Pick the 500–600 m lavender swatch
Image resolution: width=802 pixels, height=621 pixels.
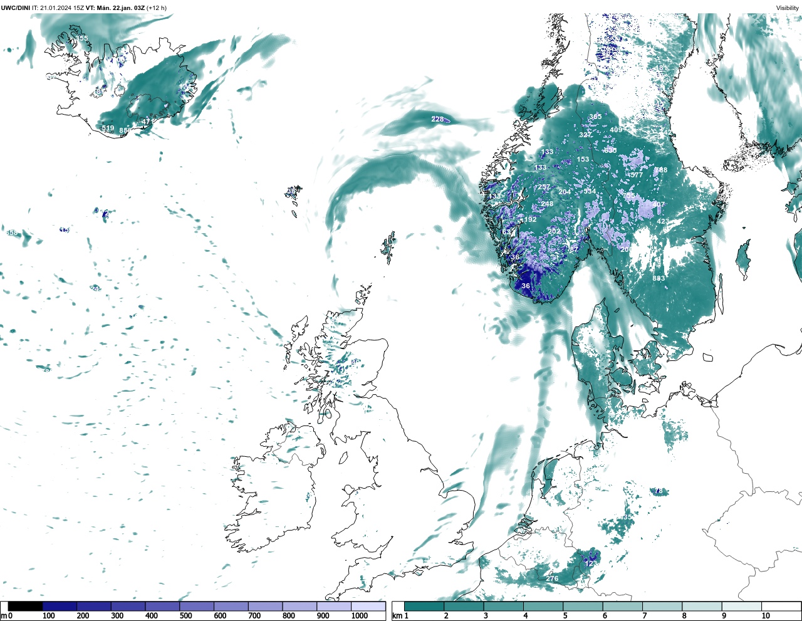tap(197, 607)
